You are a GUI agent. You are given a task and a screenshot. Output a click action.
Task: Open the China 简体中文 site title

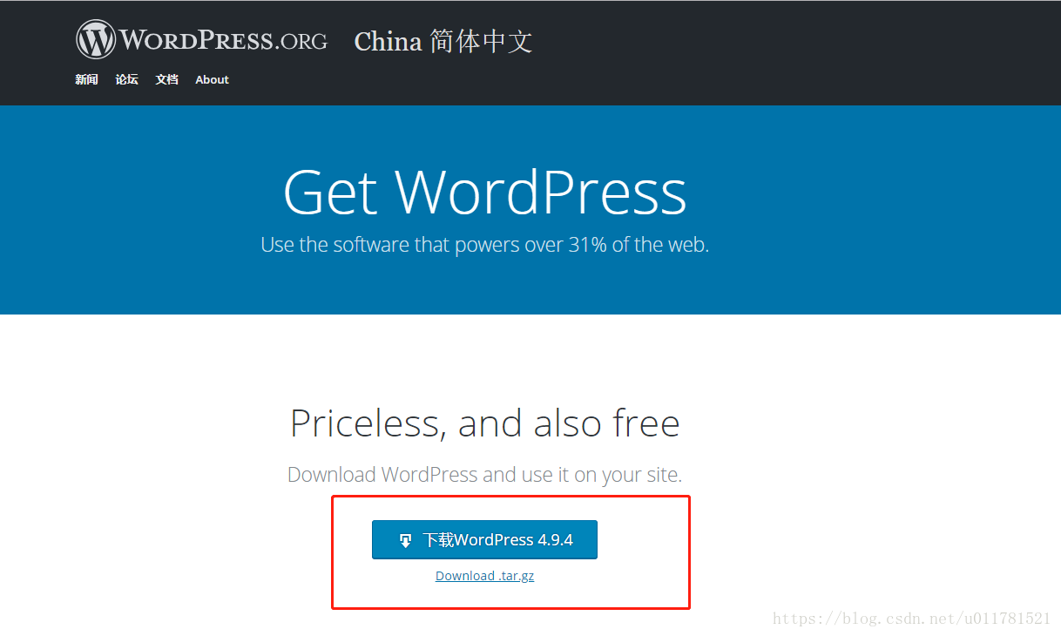coord(443,41)
